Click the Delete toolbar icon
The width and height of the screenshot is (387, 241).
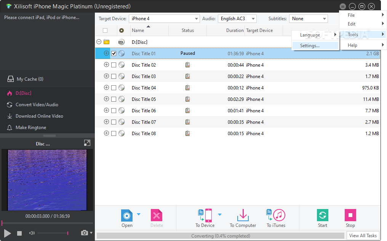(x=157, y=215)
